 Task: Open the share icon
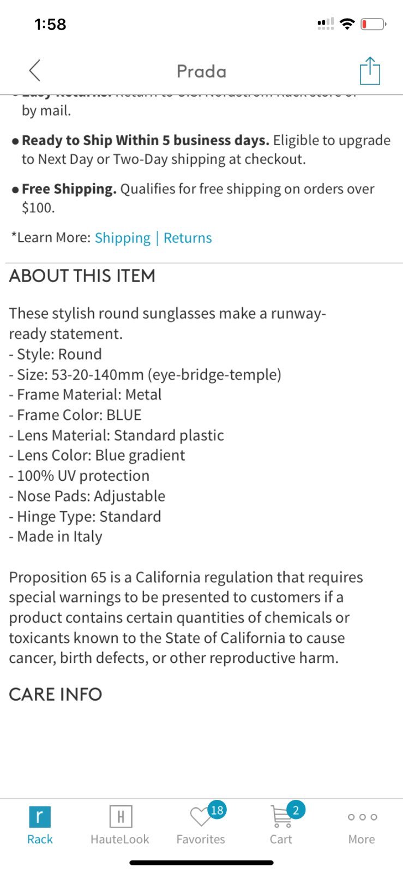coord(370,70)
